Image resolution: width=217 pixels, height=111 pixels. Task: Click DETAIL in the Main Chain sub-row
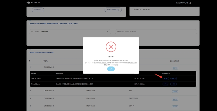(166, 84)
